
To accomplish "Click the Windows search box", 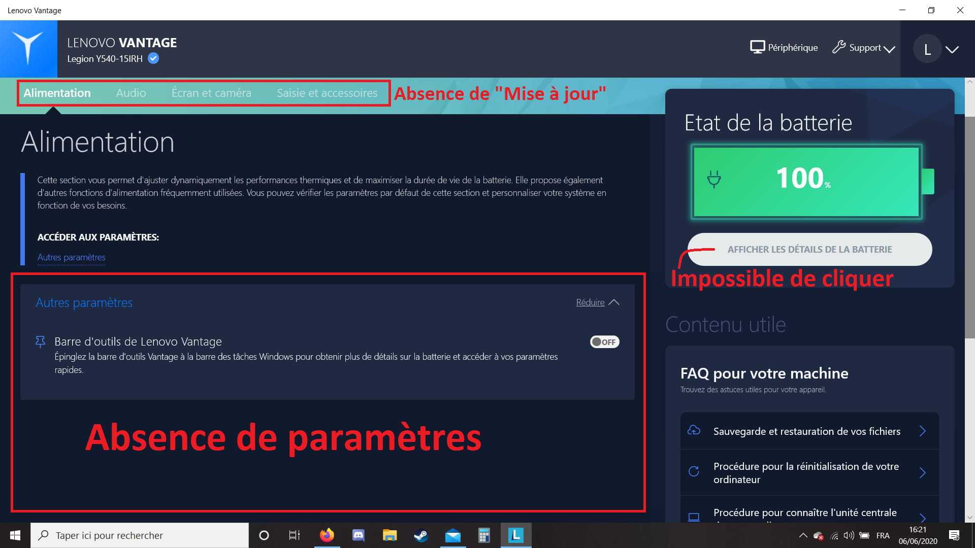I will coord(140,535).
